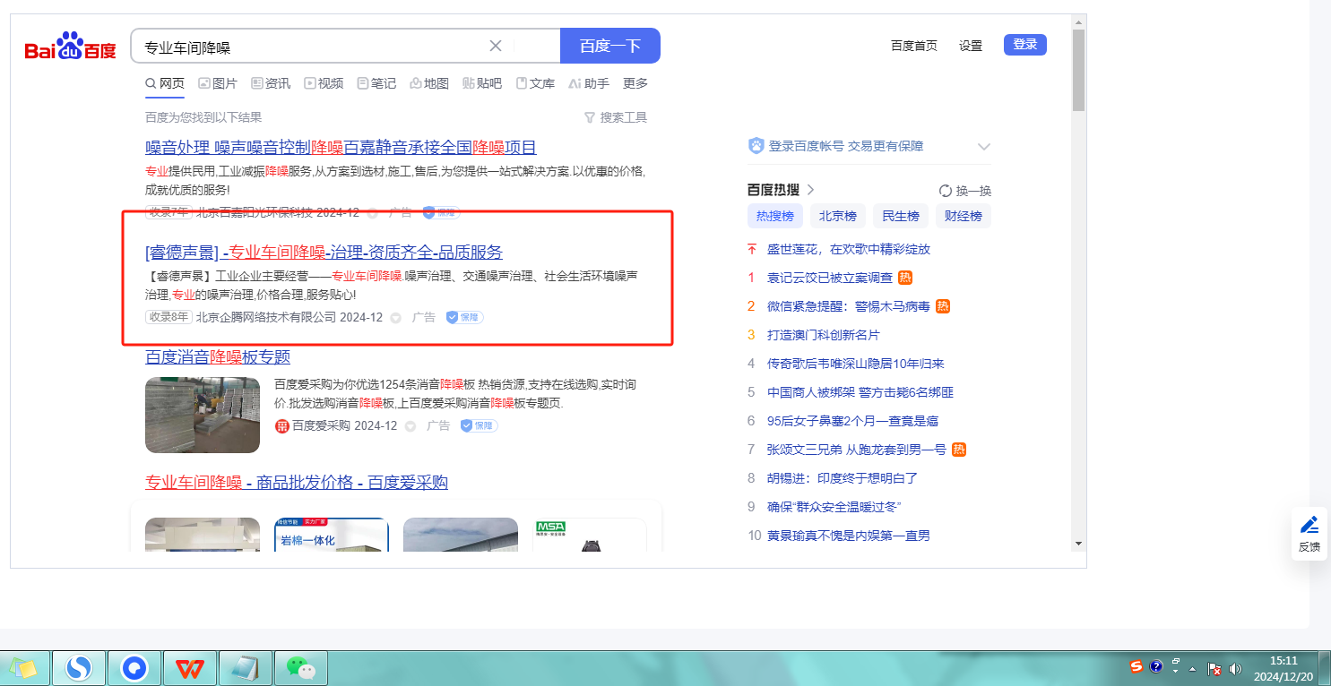Image resolution: width=1331 pixels, height=686 pixels.
Task: Expand the arrow beside 百度爱采购 2024-12
Action: [x=411, y=427]
